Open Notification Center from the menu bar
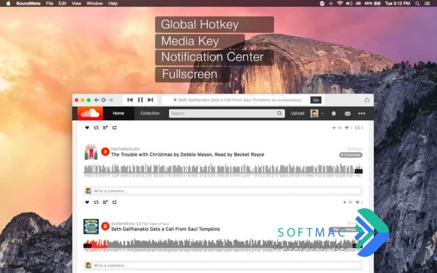Image resolution: width=437 pixels, height=273 pixels. point(427,4)
